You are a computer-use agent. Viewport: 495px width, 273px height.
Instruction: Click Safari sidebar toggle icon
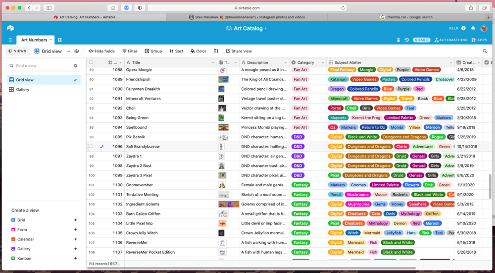click(x=49, y=7)
